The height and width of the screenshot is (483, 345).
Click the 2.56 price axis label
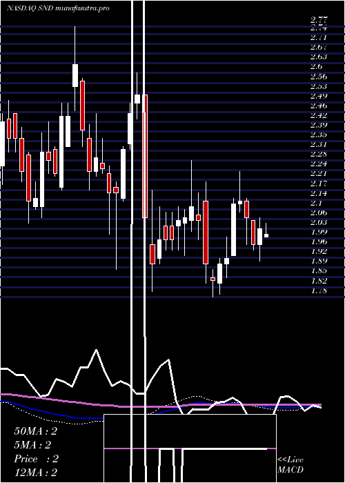319,77
